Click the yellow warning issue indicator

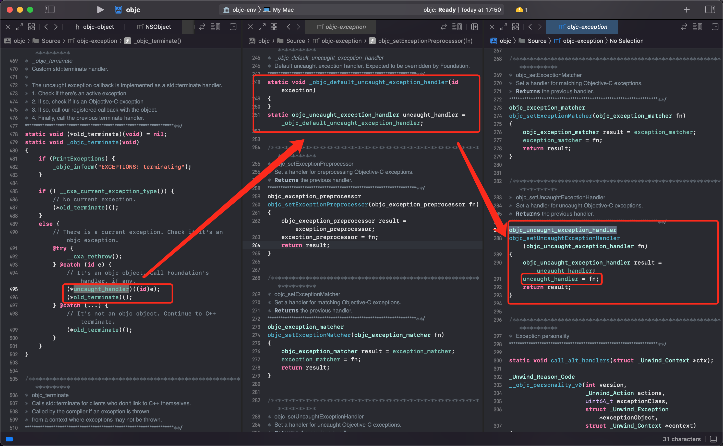(521, 10)
